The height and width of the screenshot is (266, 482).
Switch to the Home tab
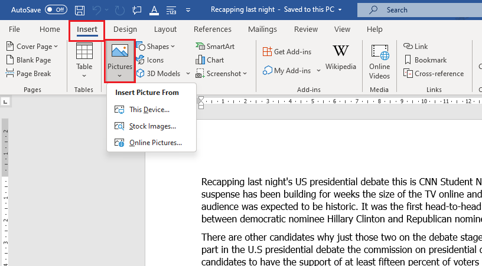pyautogui.click(x=50, y=29)
